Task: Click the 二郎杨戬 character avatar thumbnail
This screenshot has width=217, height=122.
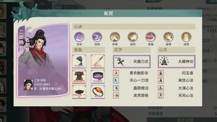Action: [28, 85]
